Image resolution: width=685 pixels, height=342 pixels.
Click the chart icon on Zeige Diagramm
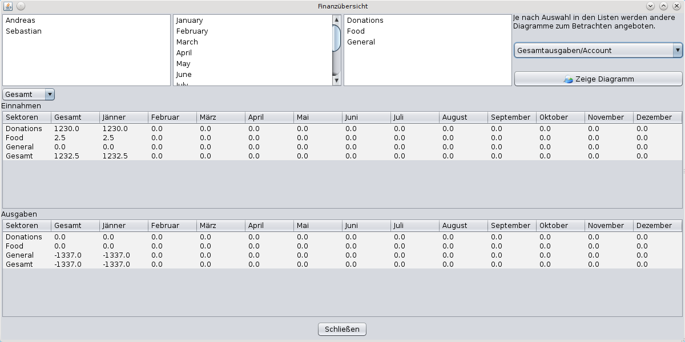point(568,79)
